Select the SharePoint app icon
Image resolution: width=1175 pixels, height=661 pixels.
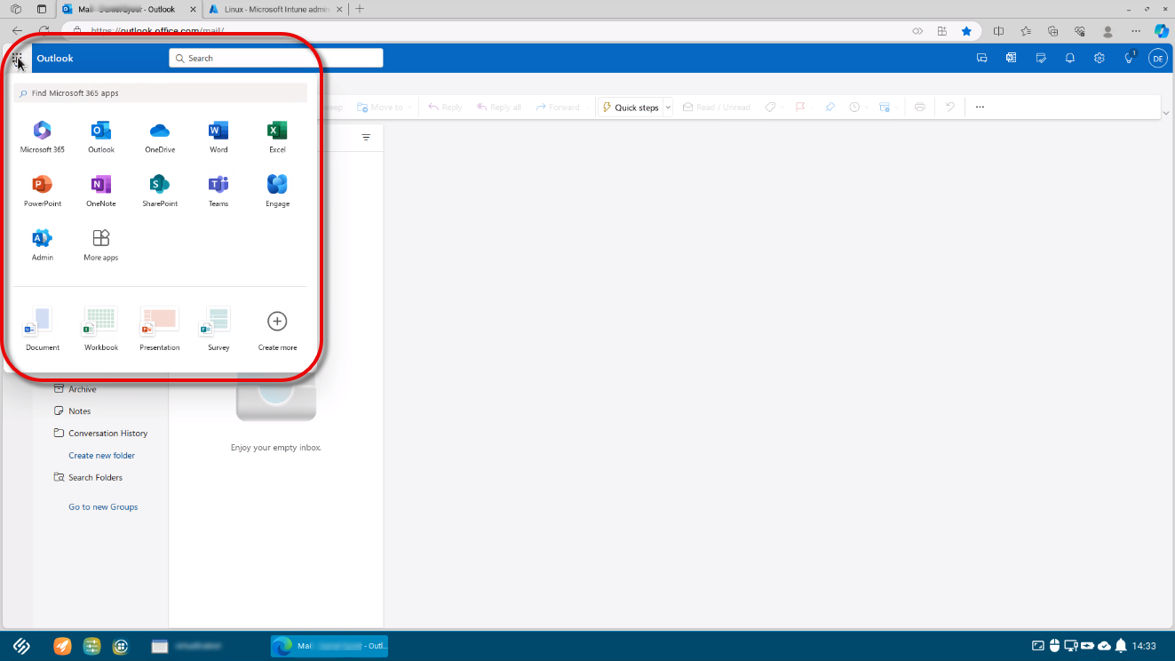pos(159,185)
